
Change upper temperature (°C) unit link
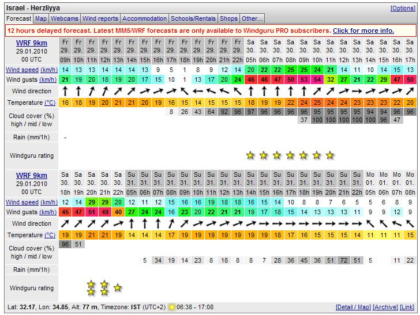coord(50,103)
